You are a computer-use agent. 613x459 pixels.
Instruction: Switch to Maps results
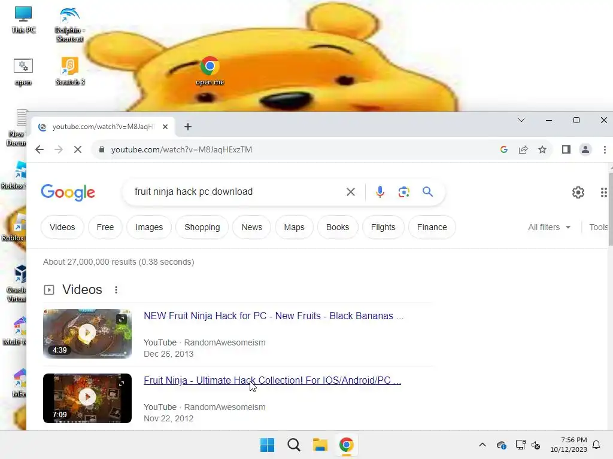click(x=294, y=227)
